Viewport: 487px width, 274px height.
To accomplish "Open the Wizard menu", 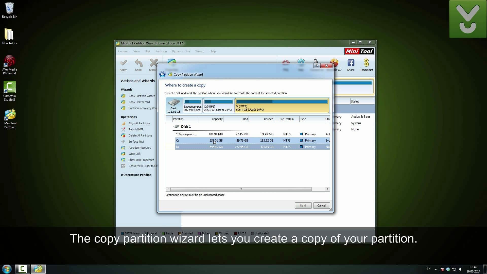I will [x=200, y=51].
